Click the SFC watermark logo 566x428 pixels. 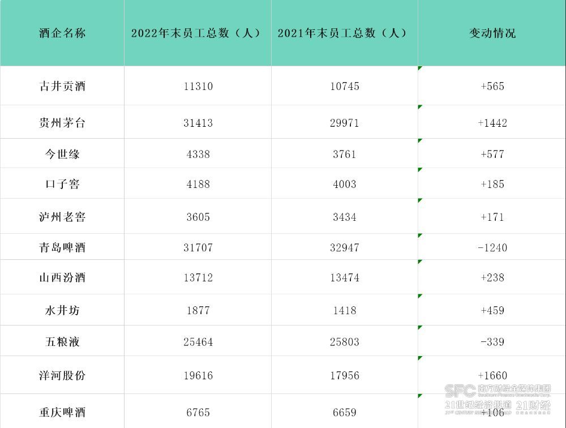(x=460, y=390)
